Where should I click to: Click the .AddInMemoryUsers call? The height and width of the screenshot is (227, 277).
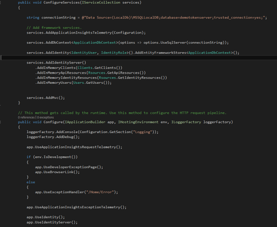(x=53, y=83)
